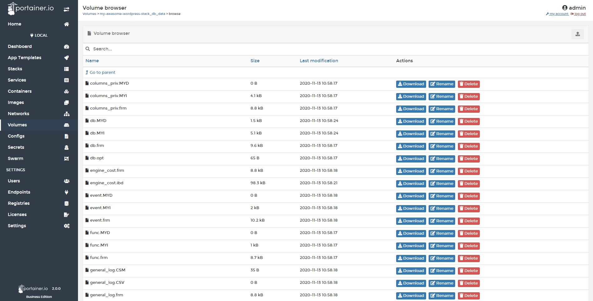Click the App Templates rocket icon
This screenshot has height=301, width=593.
coord(66,58)
